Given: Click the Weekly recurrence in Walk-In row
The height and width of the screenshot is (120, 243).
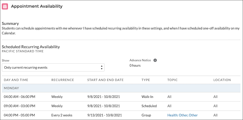Looking at the screenshot, I should pyautogui.click(x=57, y=97).
